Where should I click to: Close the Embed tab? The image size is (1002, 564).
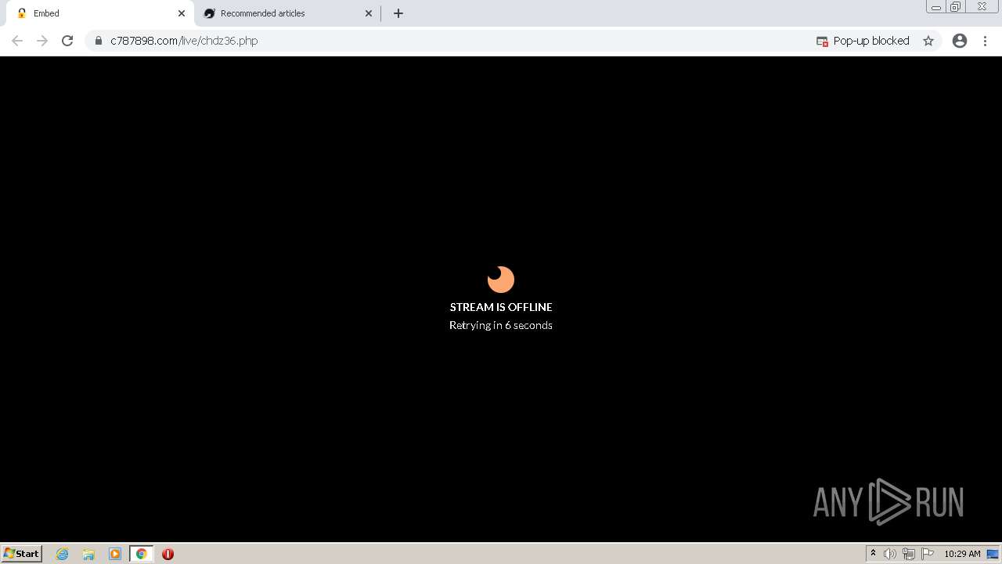[182, 13]
